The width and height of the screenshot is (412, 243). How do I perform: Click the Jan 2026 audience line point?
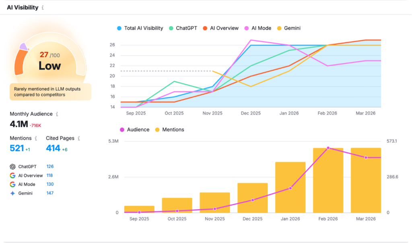[290, 188]
